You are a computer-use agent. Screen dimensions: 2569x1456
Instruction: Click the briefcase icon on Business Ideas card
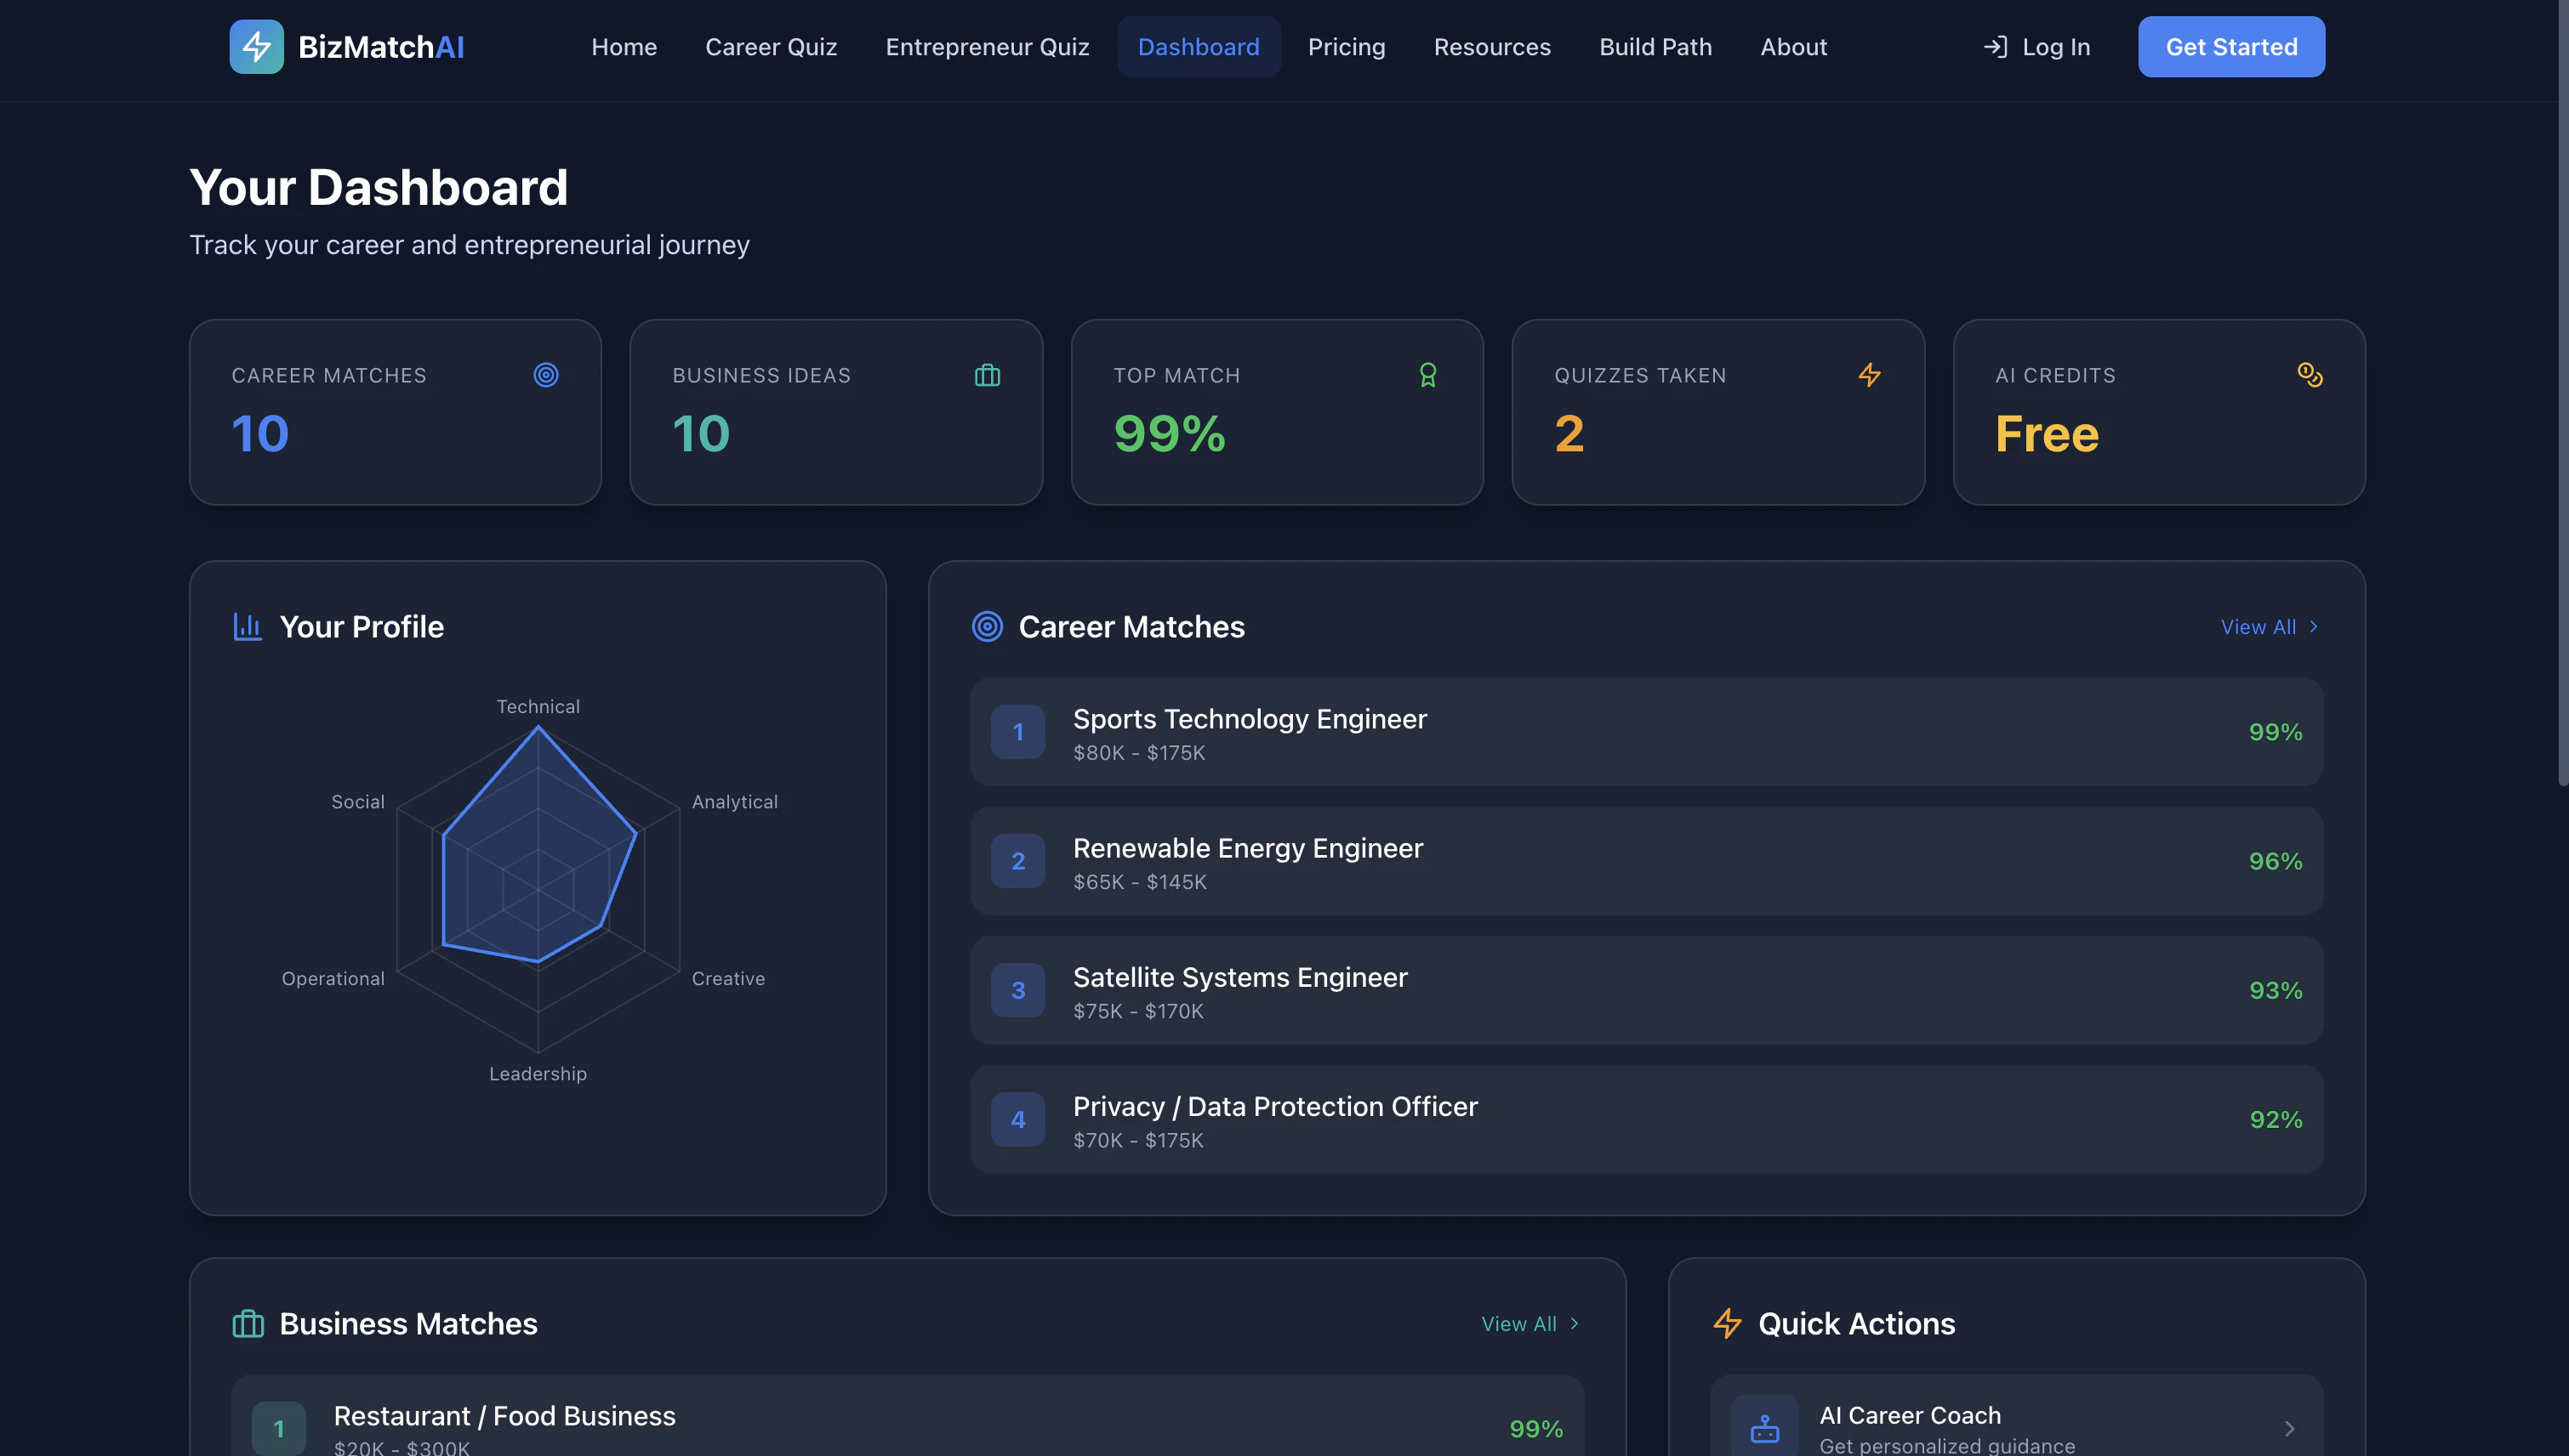tap(987, 375)
